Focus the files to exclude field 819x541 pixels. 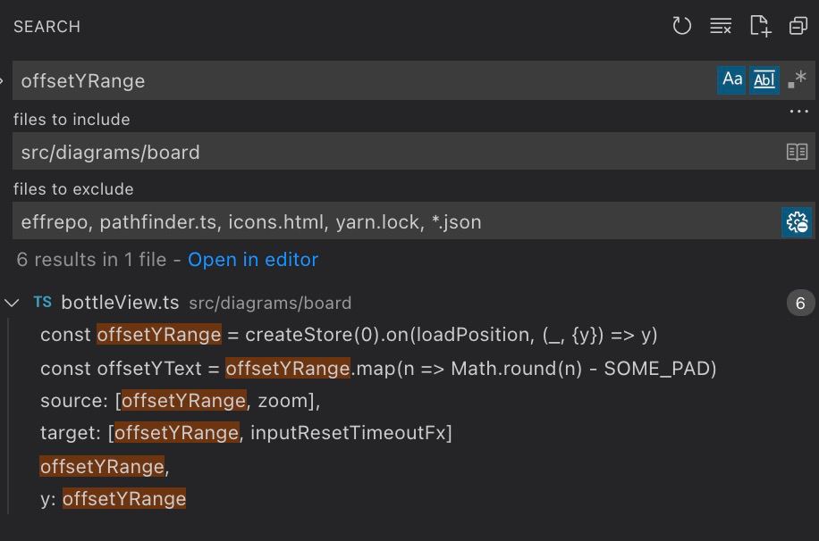tap(393, 221)
